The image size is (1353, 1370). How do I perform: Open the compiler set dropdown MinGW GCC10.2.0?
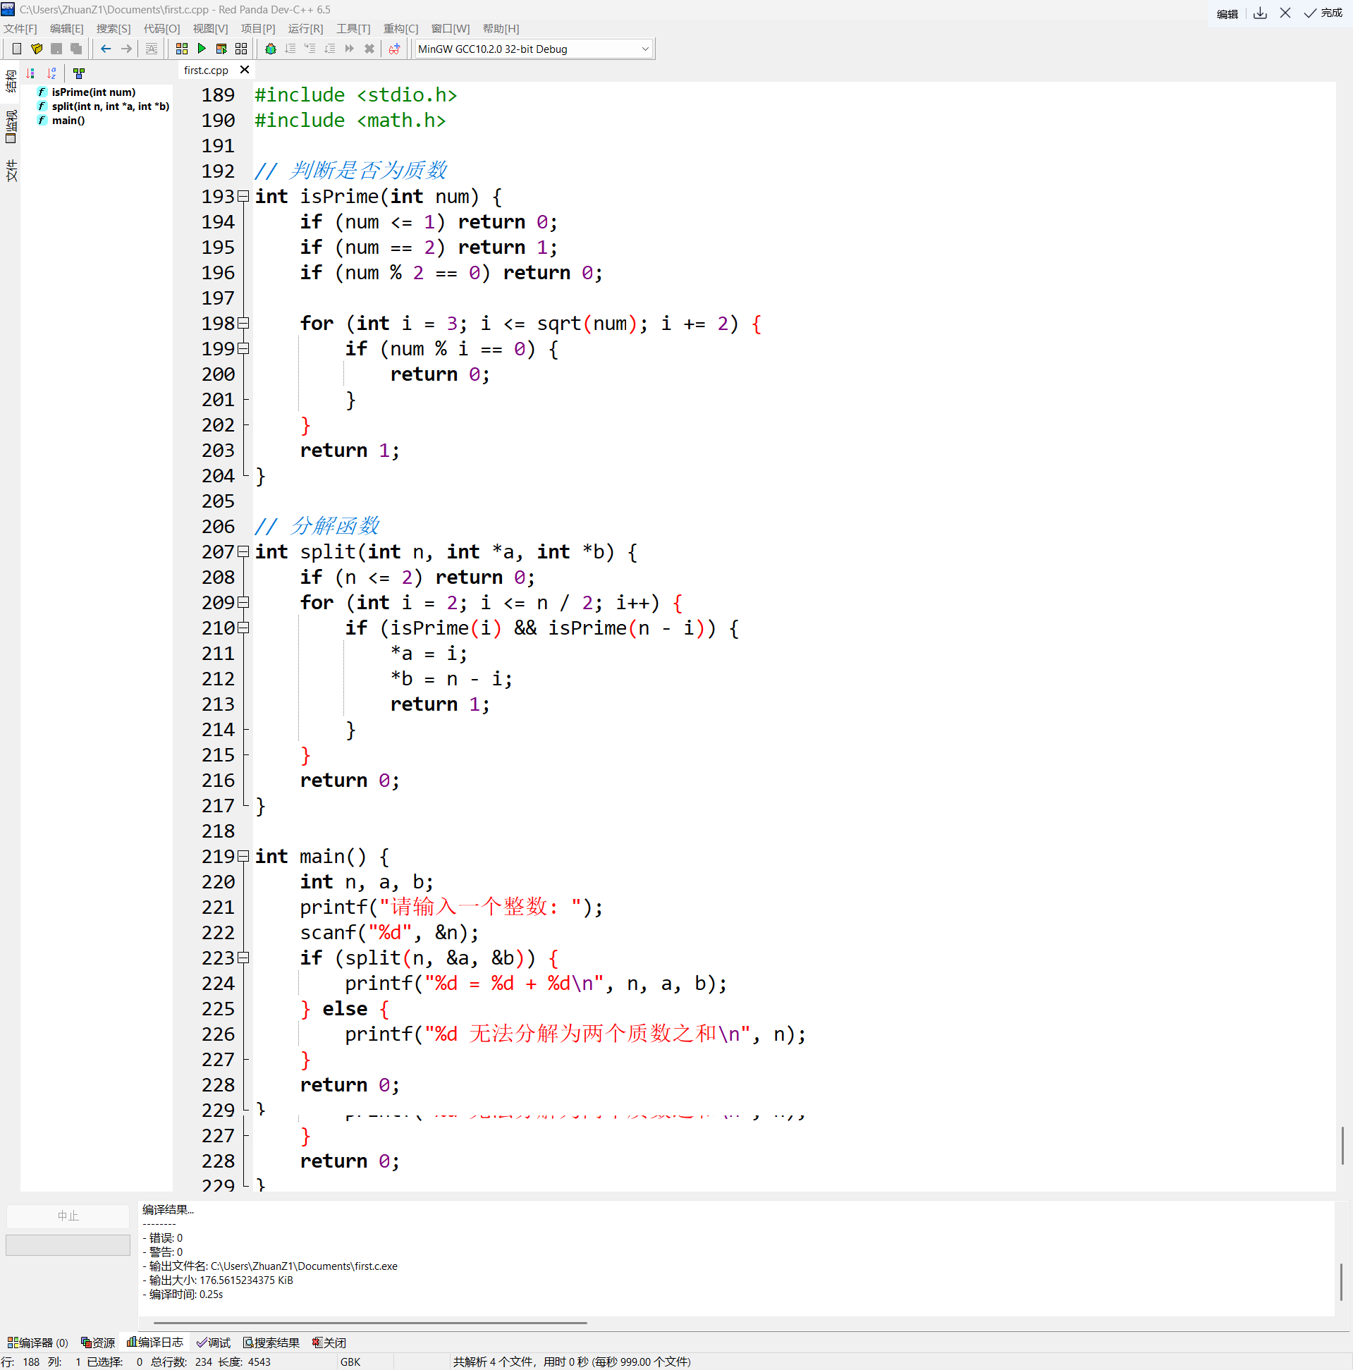click(x=534, y=49)
